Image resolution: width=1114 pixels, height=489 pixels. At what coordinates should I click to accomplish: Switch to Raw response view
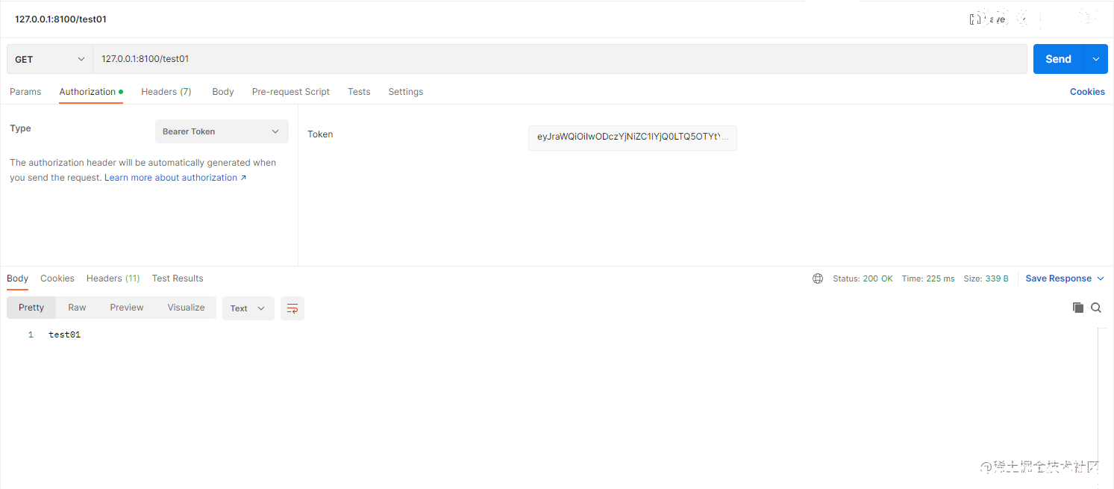[x=77, y=308]
